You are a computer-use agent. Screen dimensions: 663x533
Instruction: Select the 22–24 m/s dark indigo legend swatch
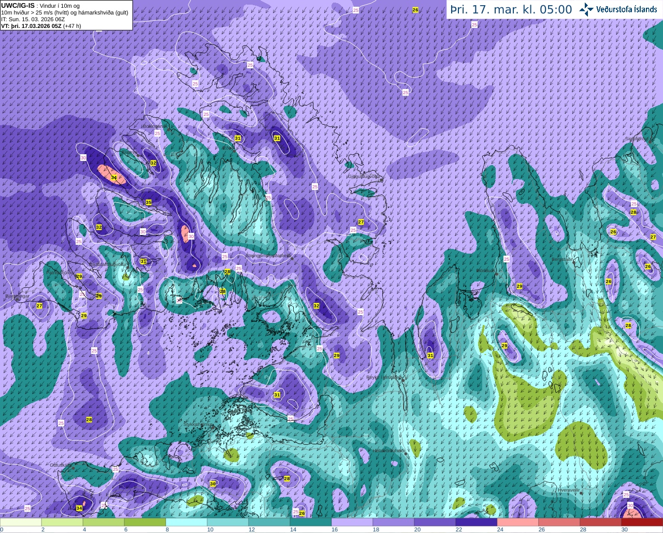coord(477,522)
